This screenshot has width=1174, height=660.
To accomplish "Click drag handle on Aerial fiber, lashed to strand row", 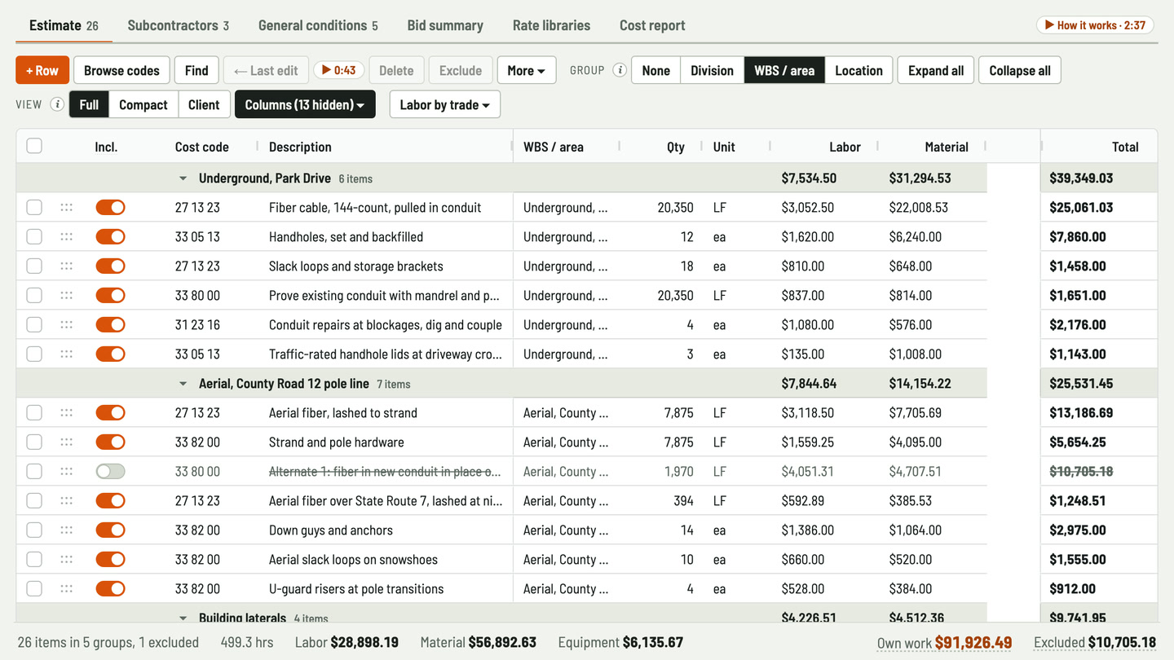I will pyautogui.click(x=67, y=413).
